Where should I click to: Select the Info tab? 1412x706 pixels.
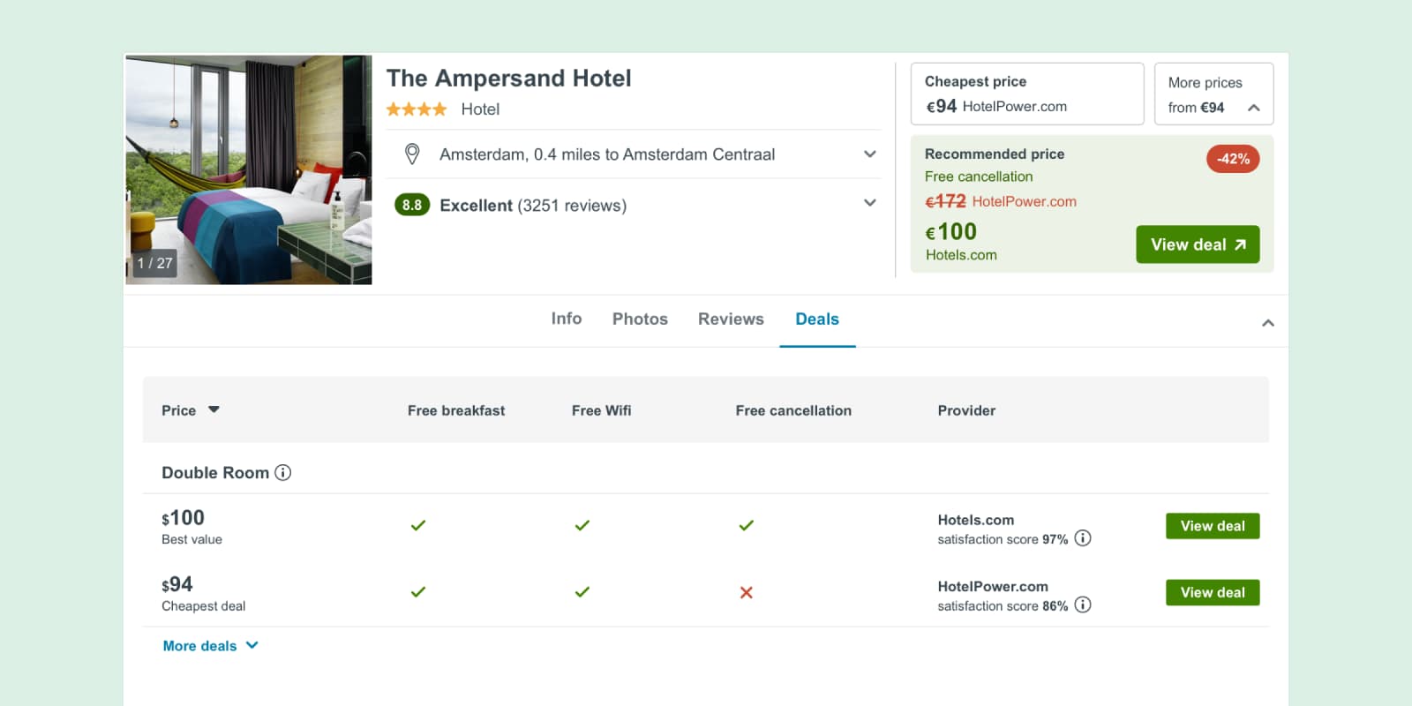tap(567, 319)
